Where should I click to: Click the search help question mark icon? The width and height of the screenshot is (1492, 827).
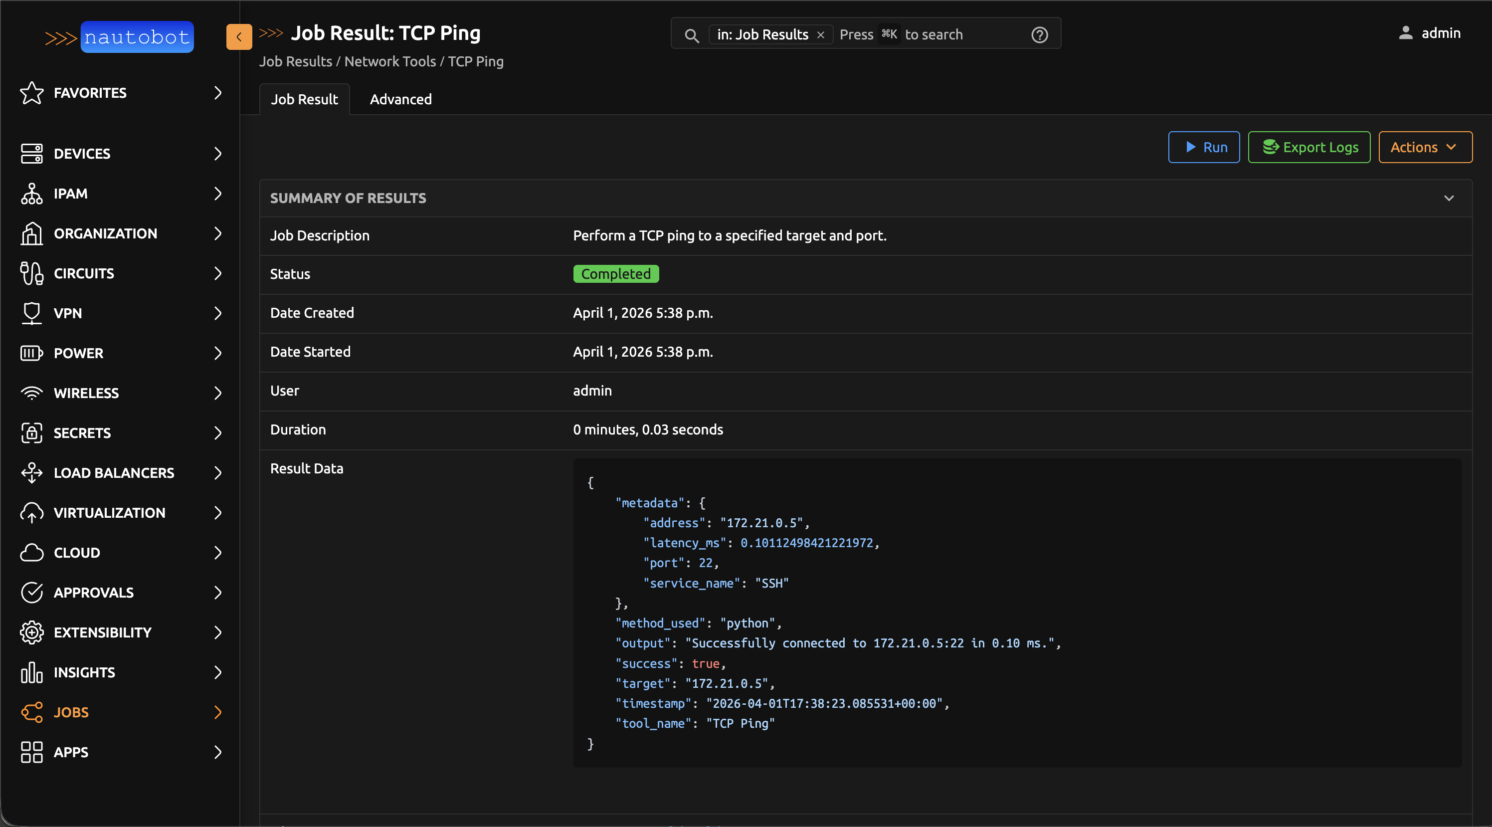(1040, 35)
